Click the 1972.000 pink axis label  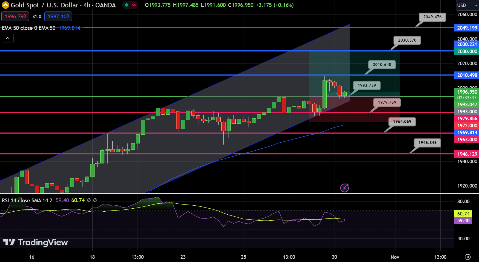(x=467, y=126)
